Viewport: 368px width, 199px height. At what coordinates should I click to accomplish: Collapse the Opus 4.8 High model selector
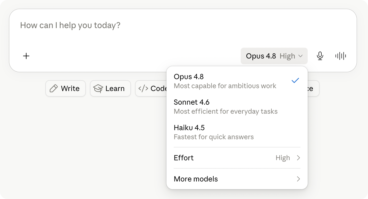(274, 56)
